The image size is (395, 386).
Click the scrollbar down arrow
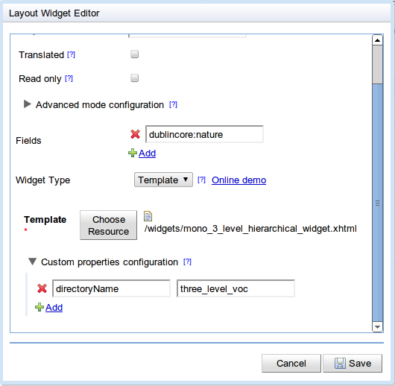tap(377, 327)
